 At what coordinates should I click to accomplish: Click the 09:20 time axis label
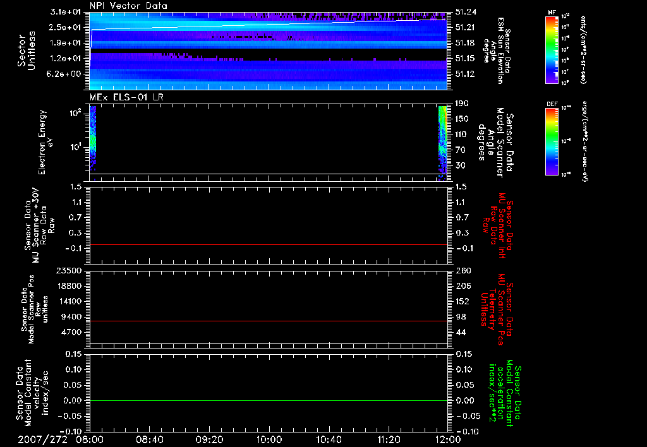click(209, 439)
